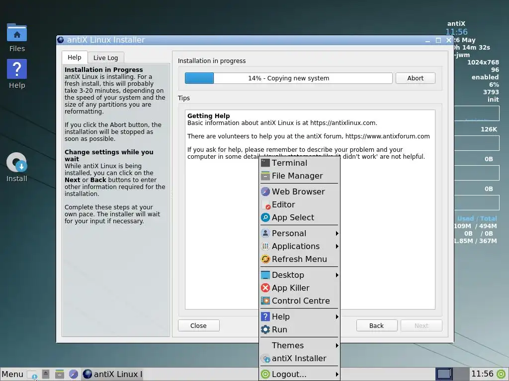Click the App Select magnifier icon
The image size is (509, 381).
click(265, 218)
